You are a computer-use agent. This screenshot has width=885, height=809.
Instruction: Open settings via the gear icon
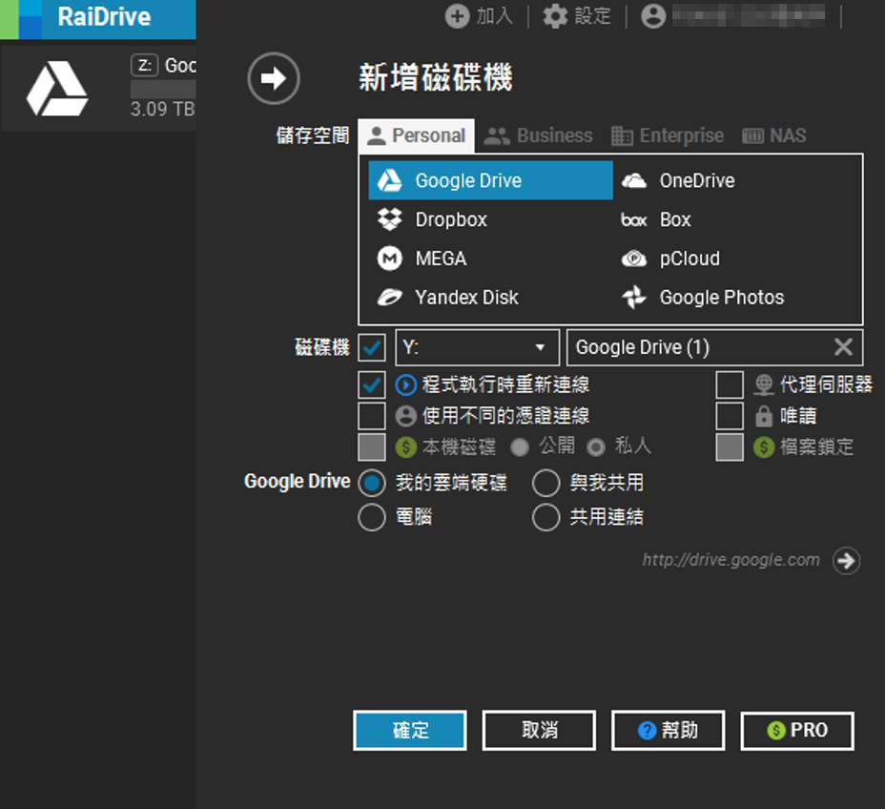coord(555,16)
